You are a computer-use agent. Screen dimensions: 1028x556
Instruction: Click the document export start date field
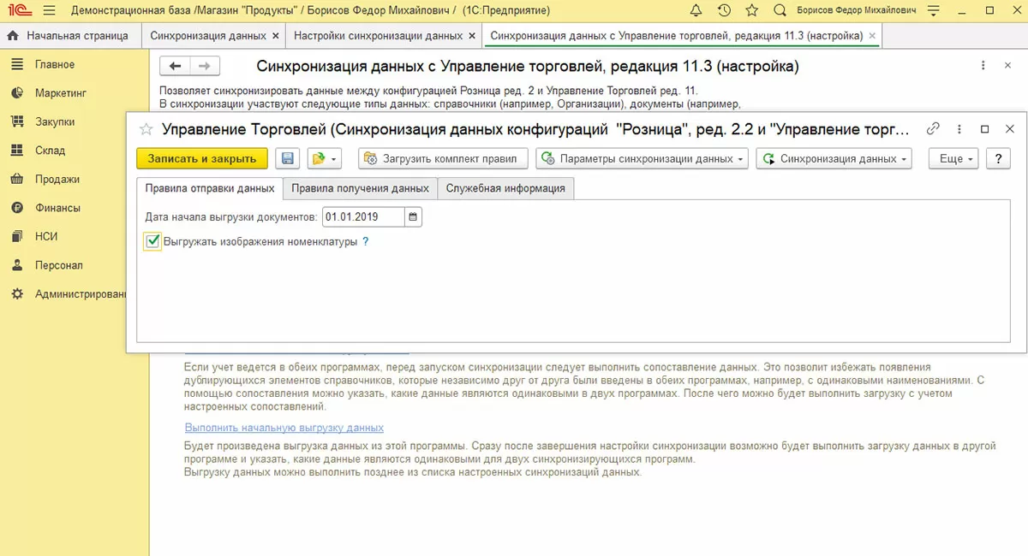pyautogui.click(x=363, y=217)
